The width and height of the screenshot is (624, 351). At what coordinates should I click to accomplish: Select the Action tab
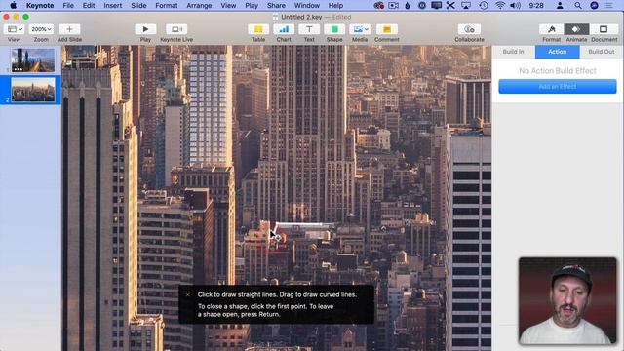pyautogui.click(x=557, y=52)
